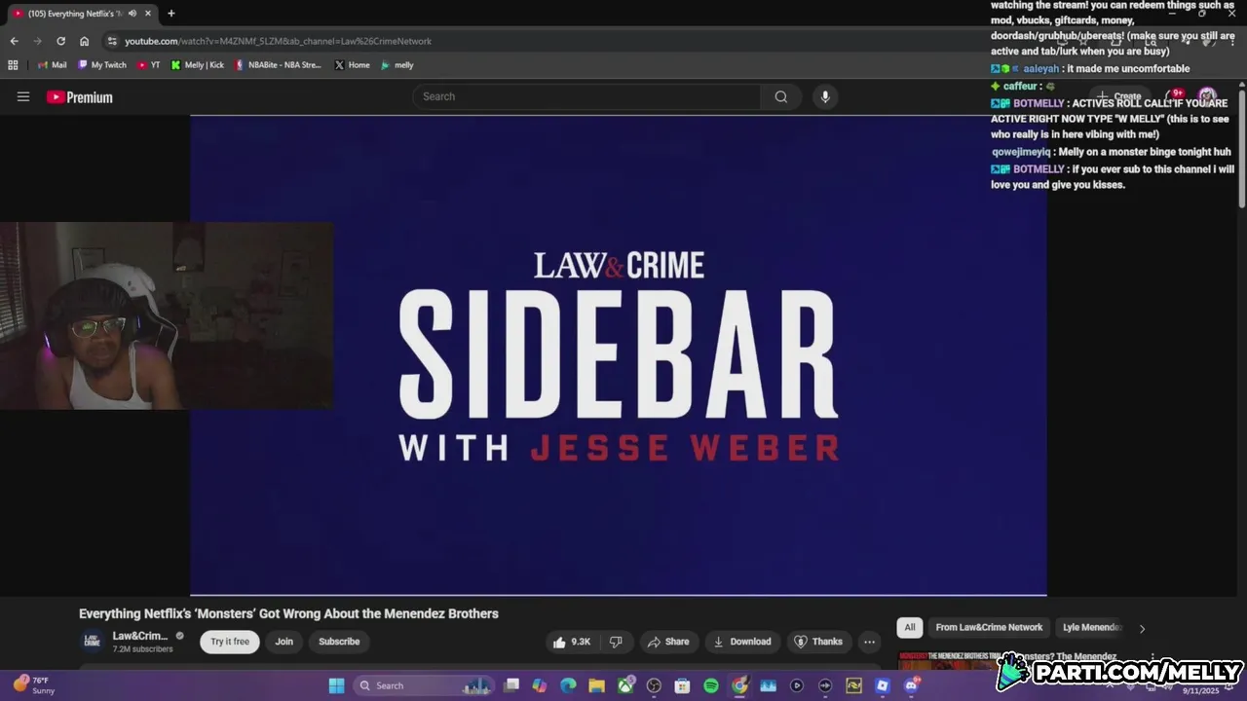The image size is (1247, 701).
Task: Open the first recommended video thumbnail
Action: pos(949,661)
